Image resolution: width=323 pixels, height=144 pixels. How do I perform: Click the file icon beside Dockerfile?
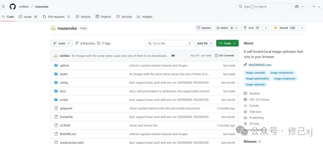56,117
